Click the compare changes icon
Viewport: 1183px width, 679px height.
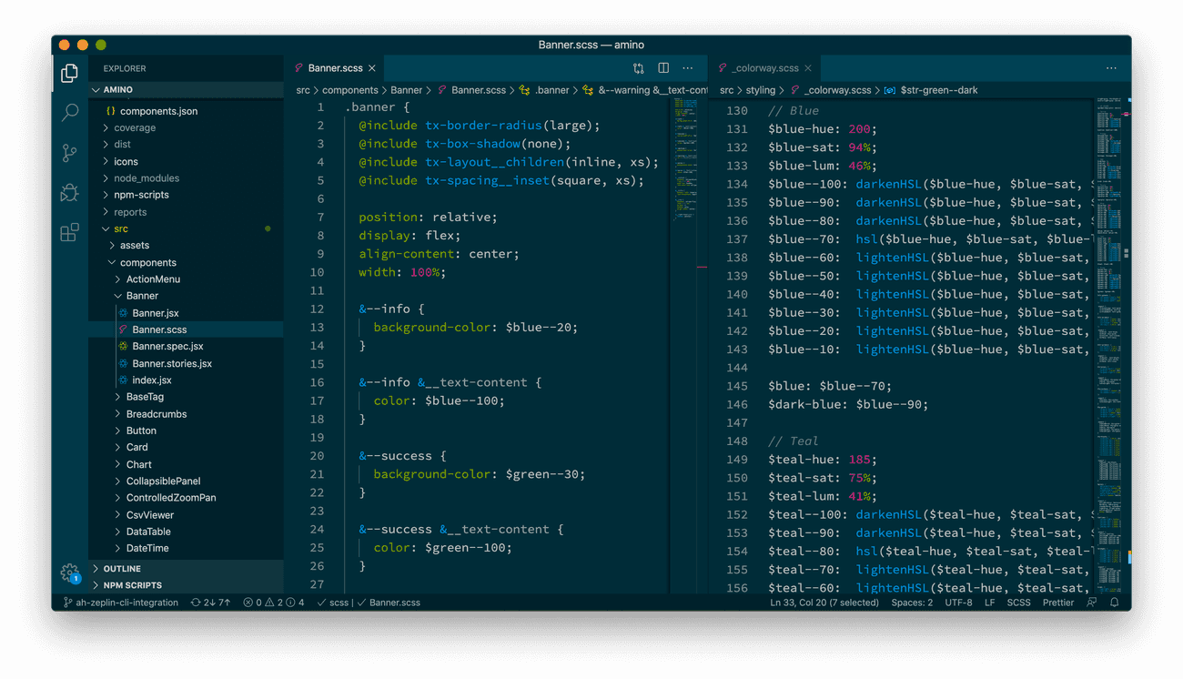(639, 68)
